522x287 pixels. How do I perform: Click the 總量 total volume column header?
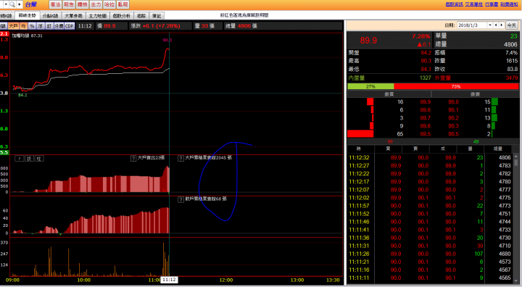[498, 149]
